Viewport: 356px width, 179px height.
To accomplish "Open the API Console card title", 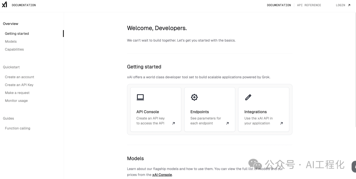I will [x=148, y=112].
